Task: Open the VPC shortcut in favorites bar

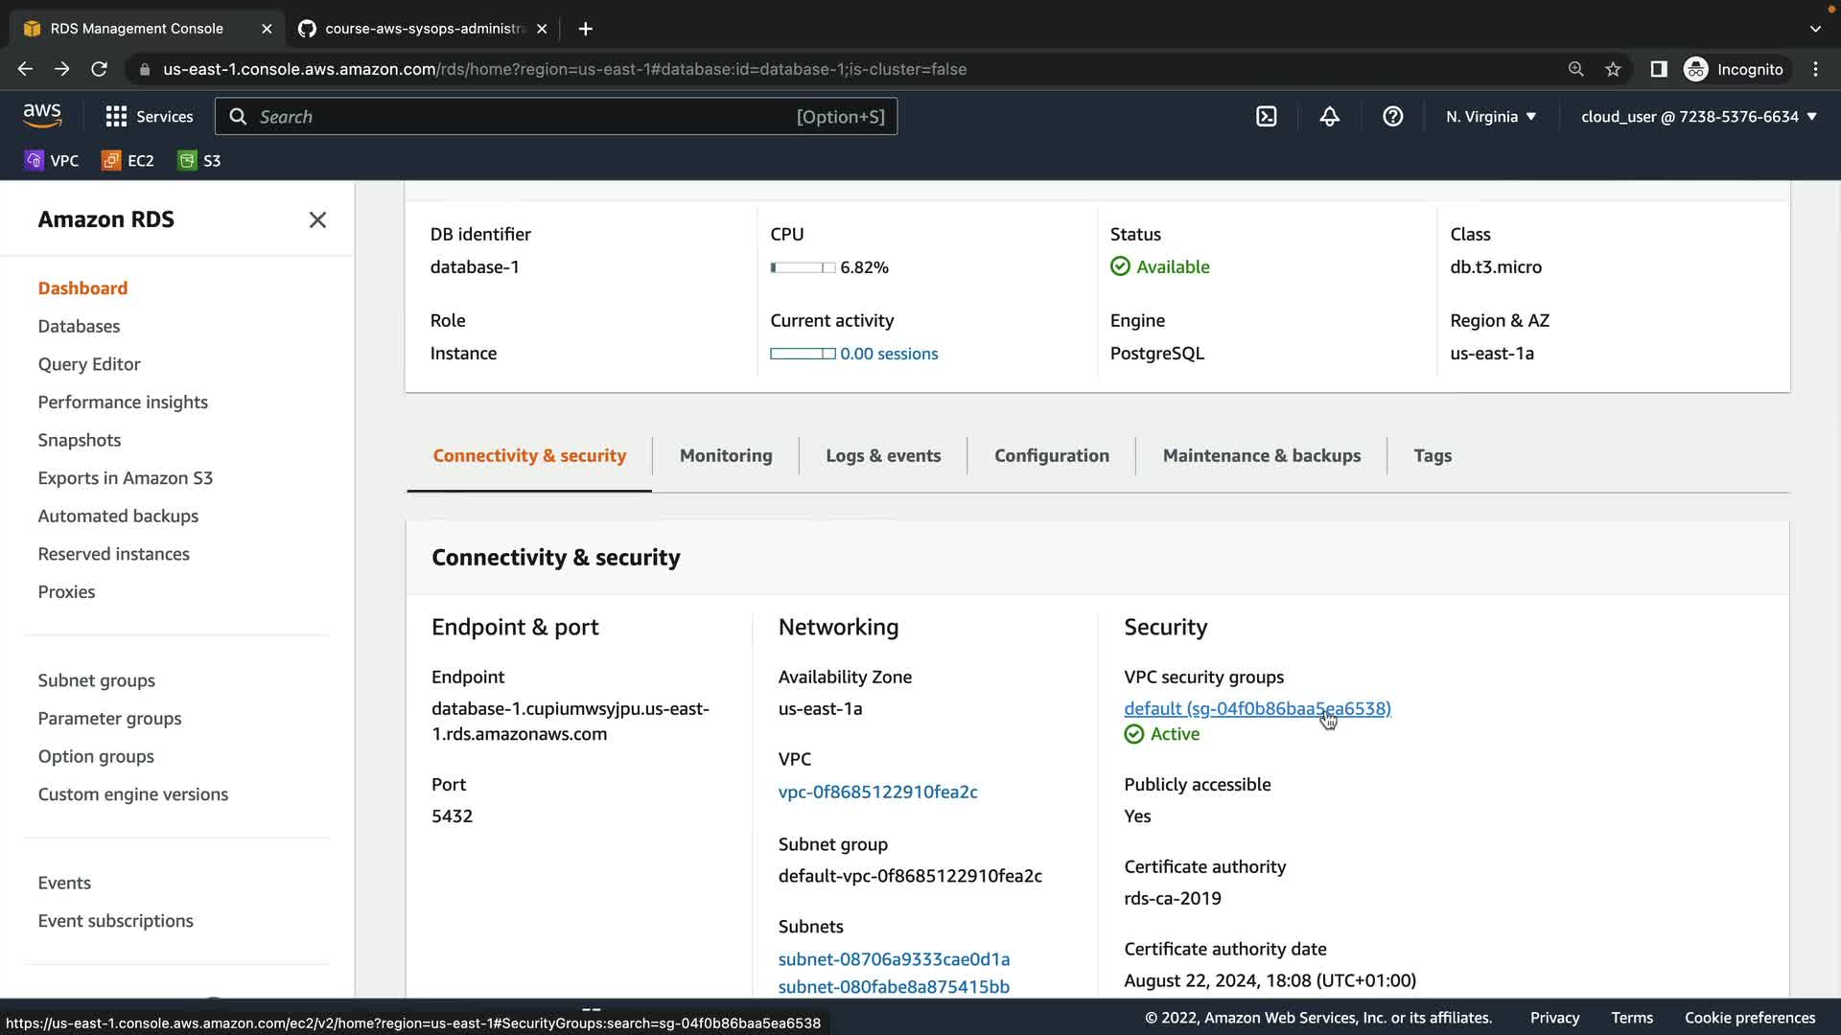Action: coord(52,161)
